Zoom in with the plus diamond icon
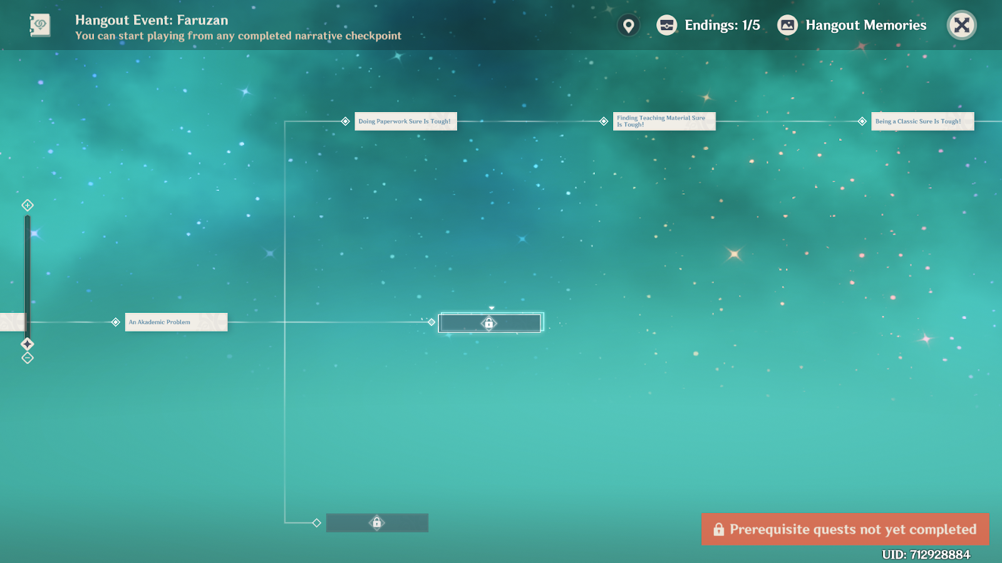 (x=28, y=205)
